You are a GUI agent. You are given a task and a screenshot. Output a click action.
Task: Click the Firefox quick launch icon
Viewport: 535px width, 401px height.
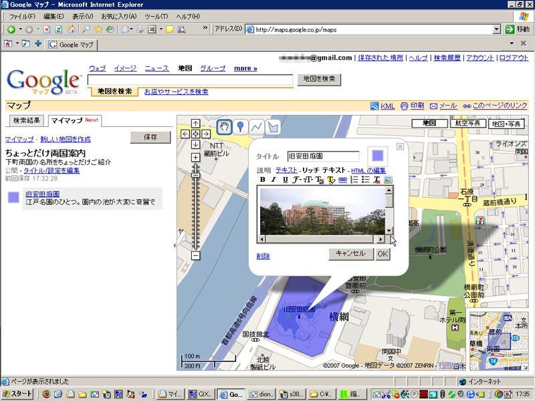pyautogui.click(x=46, y=394)
